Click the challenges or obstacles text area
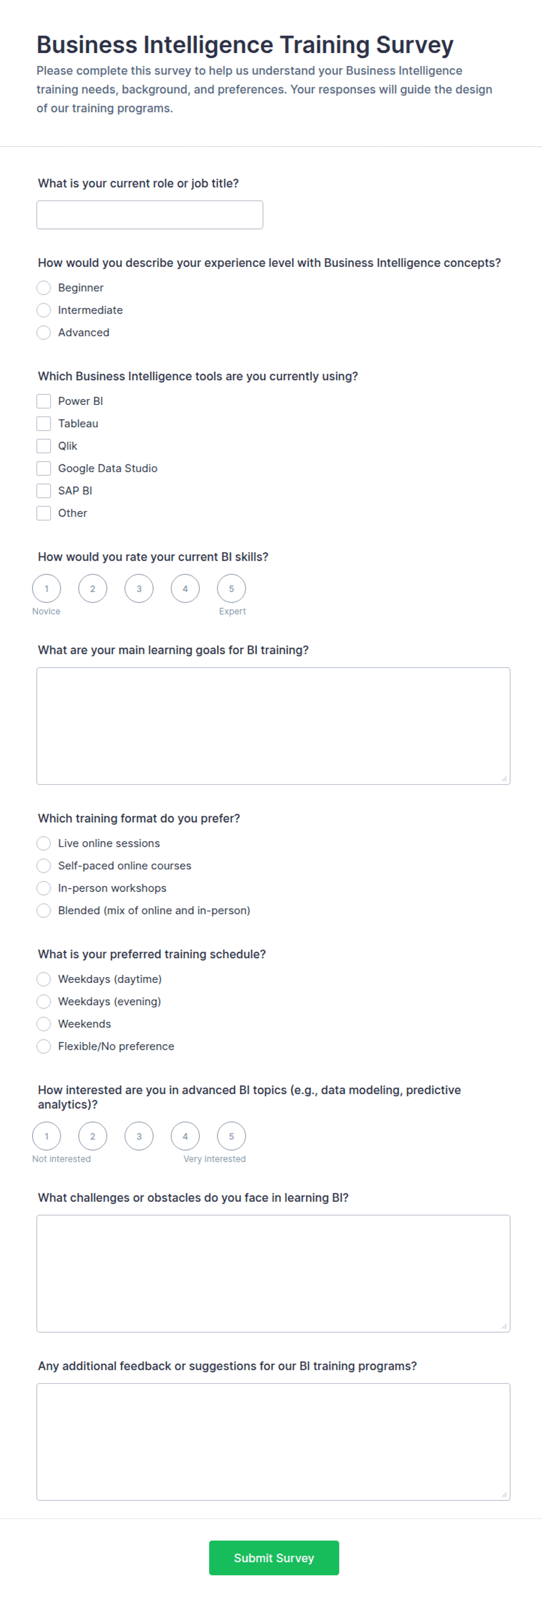Screen dimensions: 542x1604 (273, 1274)
